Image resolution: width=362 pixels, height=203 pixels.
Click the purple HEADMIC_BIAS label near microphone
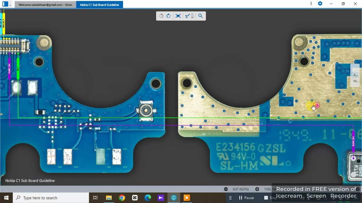[353, 141]
